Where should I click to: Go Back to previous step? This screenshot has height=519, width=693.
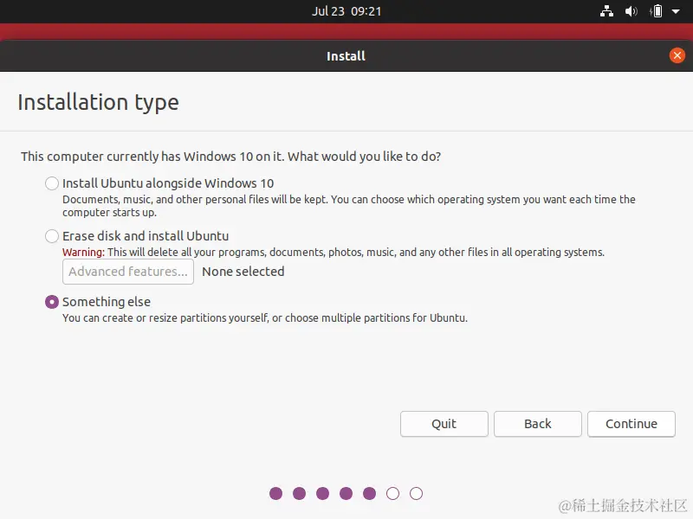tap(537, 424)
